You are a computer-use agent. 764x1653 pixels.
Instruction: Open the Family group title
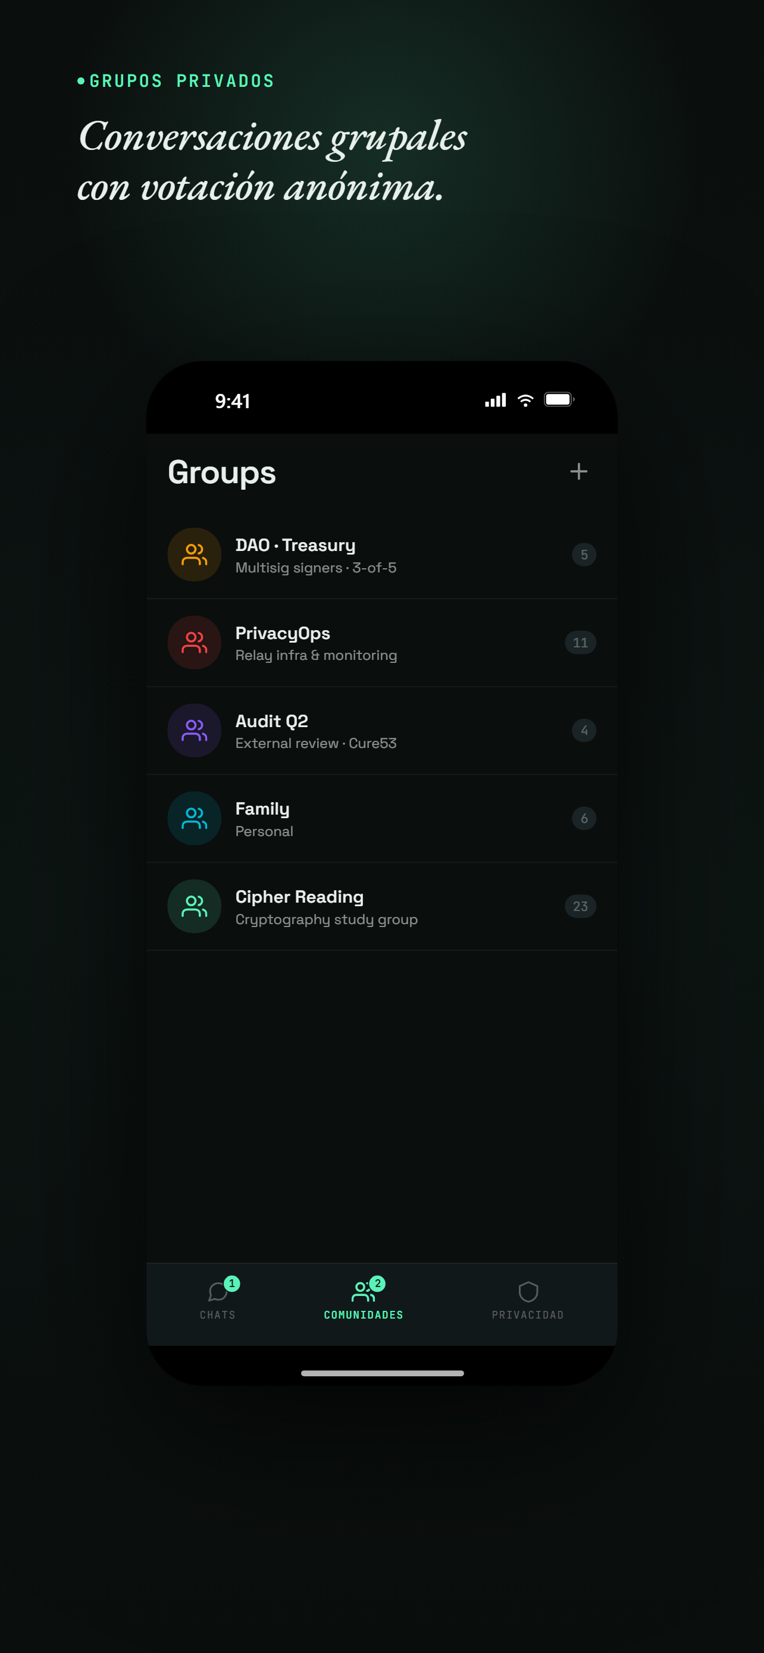(262, 809)
